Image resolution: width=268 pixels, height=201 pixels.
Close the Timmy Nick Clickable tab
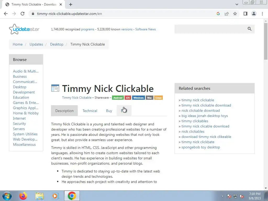click(x=61, y=4)
